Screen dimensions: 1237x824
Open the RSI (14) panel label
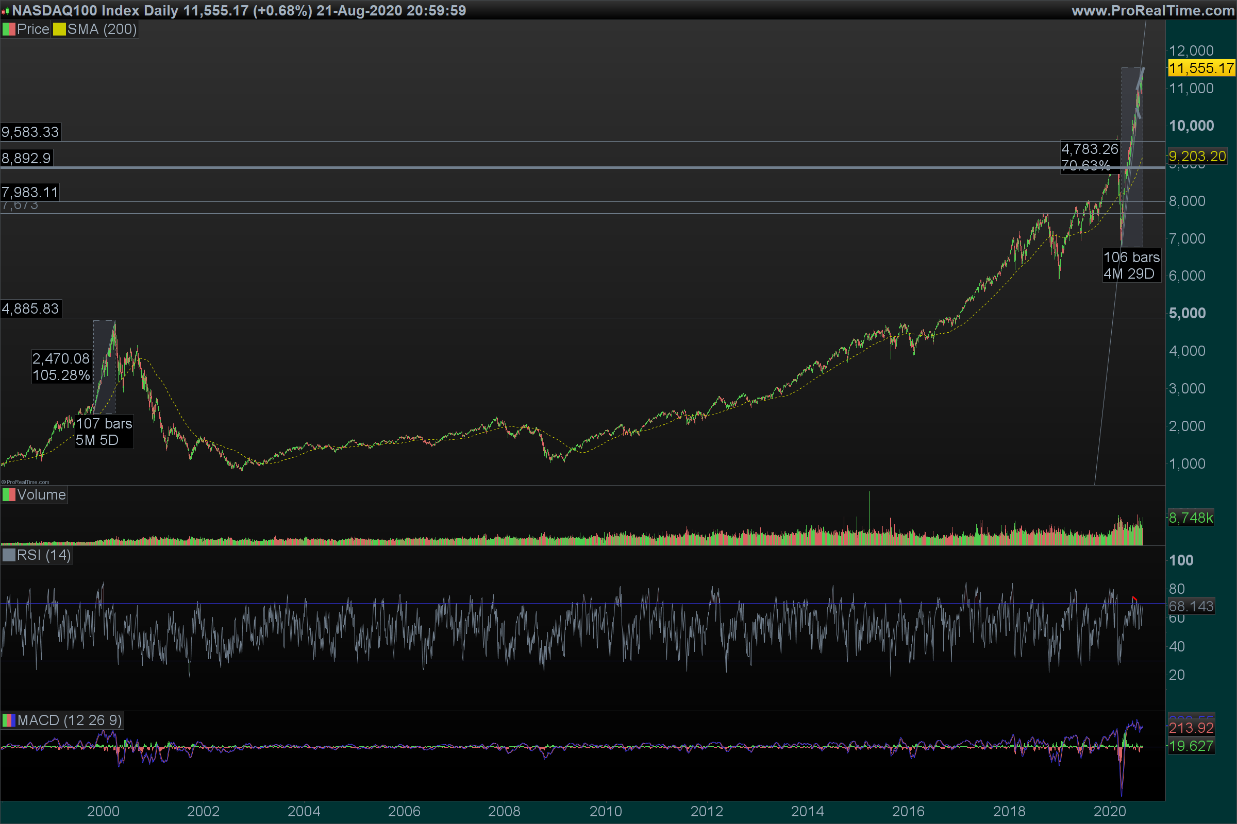tap(44, 556)
